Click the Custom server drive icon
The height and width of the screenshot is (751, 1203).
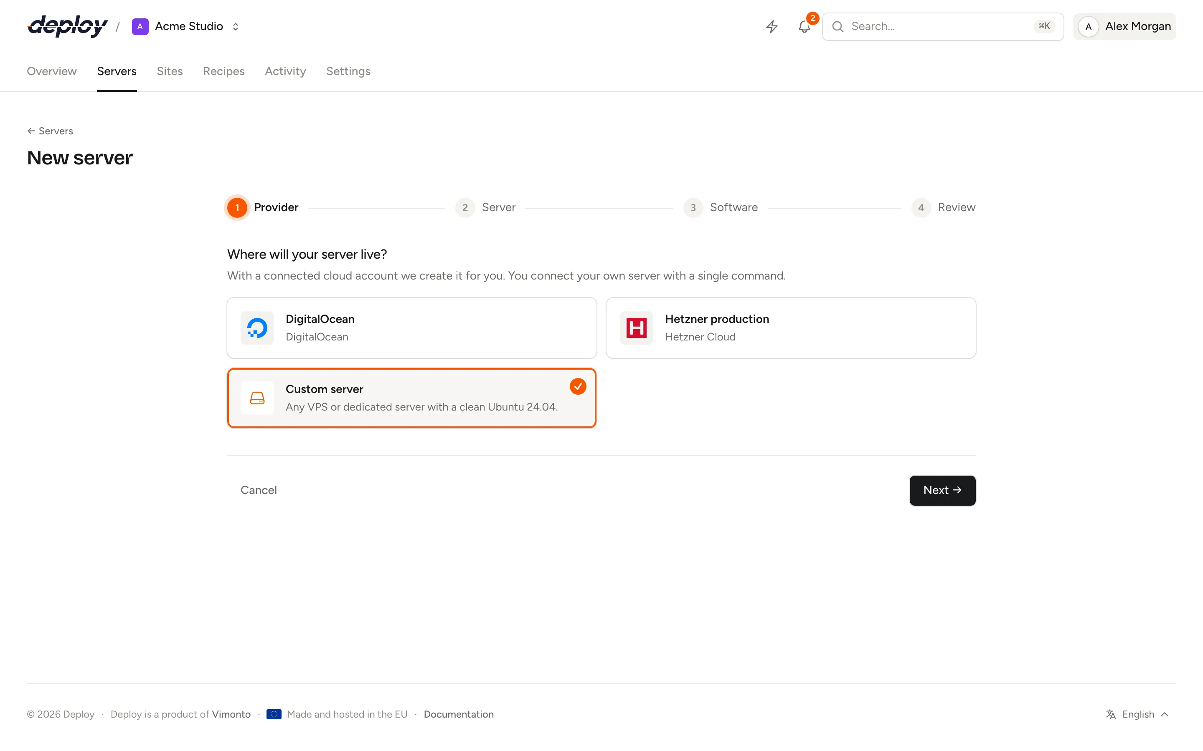pyautogui.click(x=257, y=398)
